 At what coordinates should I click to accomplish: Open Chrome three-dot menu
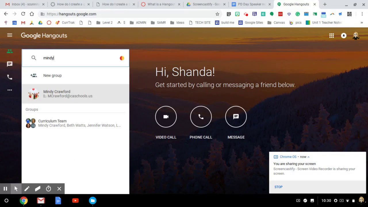click(362, 14)
